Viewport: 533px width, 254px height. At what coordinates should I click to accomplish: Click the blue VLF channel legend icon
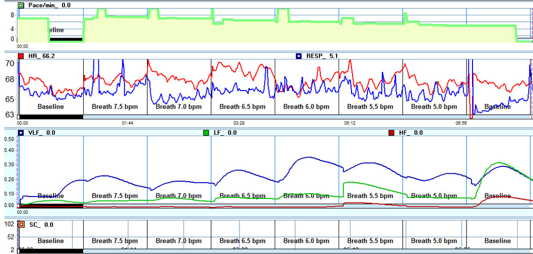21,133
